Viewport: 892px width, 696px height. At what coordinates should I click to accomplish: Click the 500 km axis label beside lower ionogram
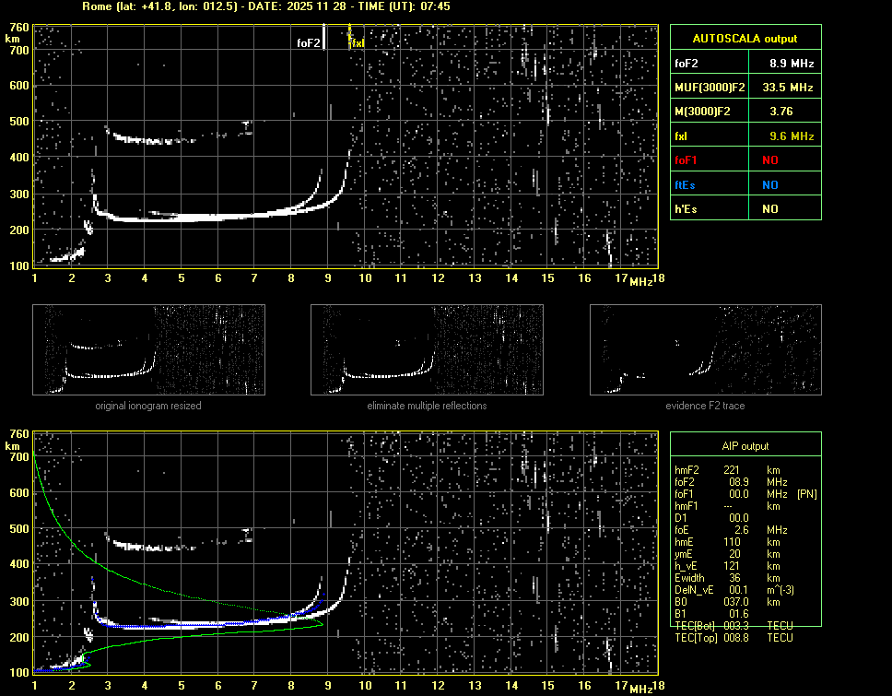[18, 528]
